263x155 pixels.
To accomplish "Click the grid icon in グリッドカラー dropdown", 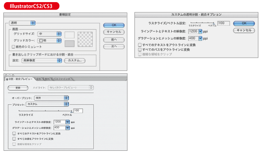I will pos(41,40).
